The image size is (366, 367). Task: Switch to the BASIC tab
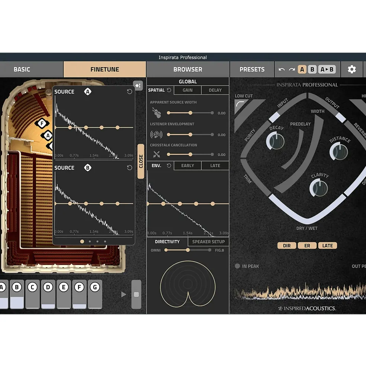pyautogui.click(x=31, y=69)
